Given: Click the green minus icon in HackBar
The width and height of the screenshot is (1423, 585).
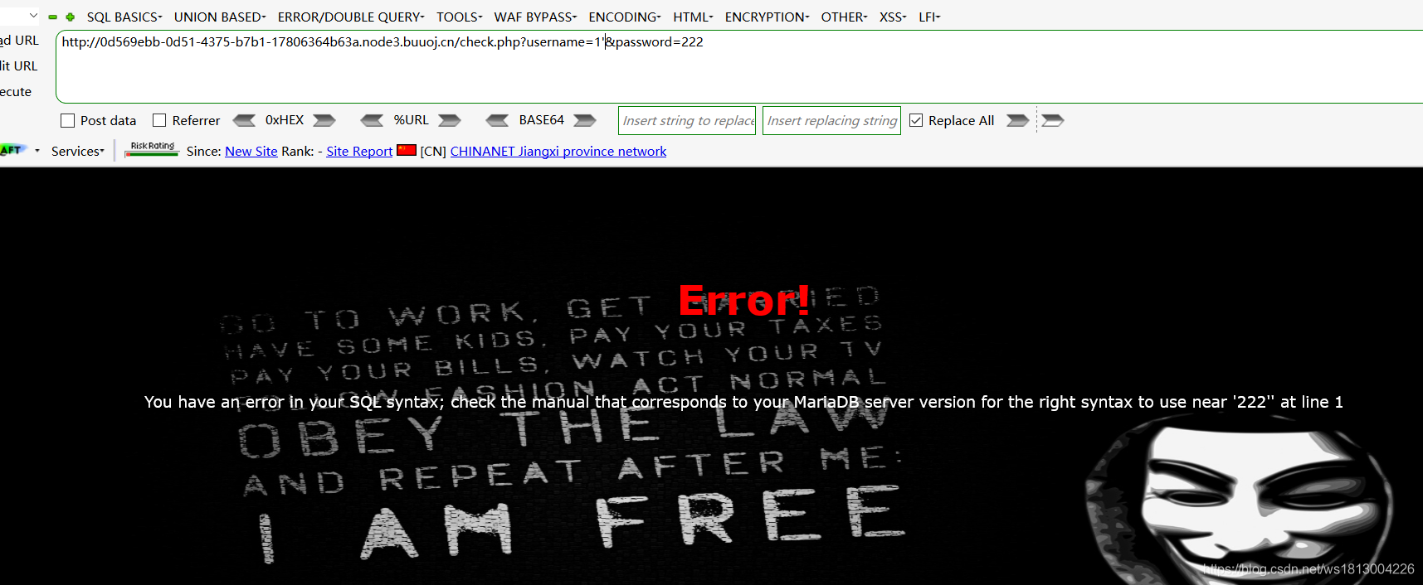Looking at the screenshot, I should (x=53, y=17).
